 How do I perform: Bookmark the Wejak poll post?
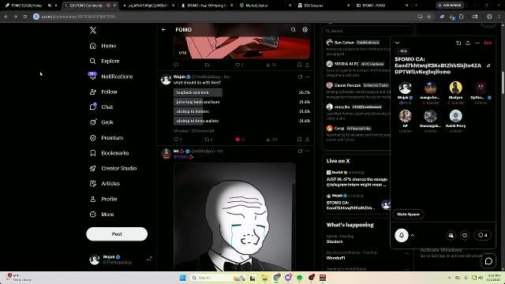[x=299, y=140]
